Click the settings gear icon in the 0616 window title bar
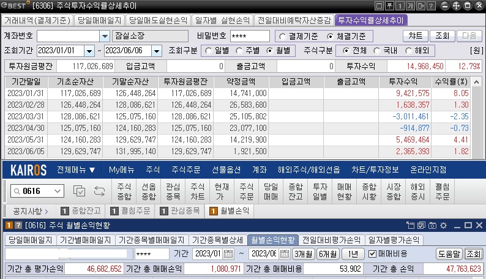This screenshot has height=279, width=486. [x=444, y=226]
